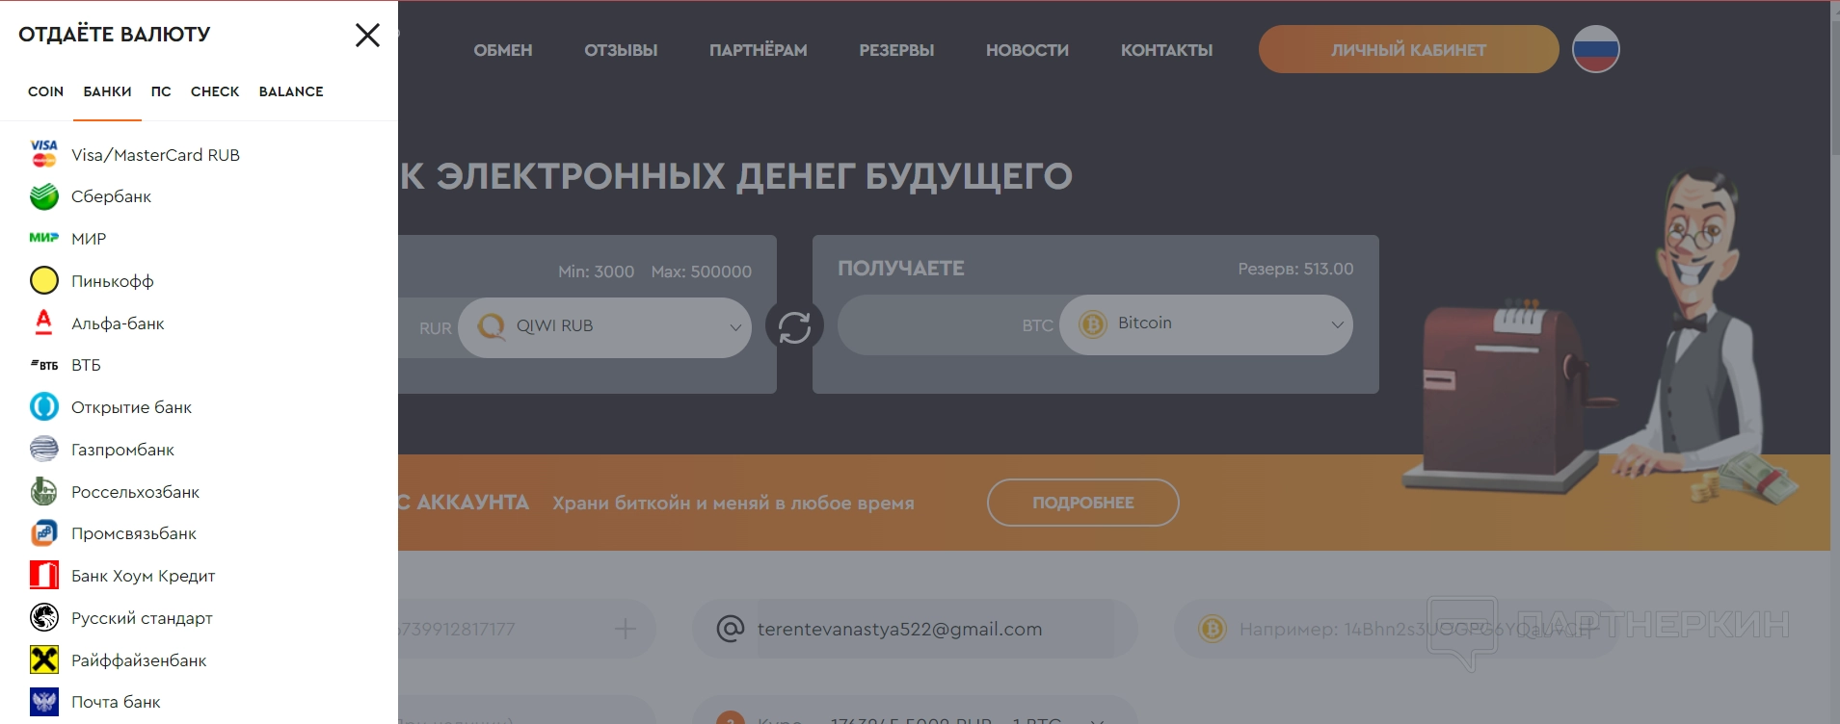Click the VTB logo icon
The height and width of the screenshot is (724, 1840).
tap(44, 365)
